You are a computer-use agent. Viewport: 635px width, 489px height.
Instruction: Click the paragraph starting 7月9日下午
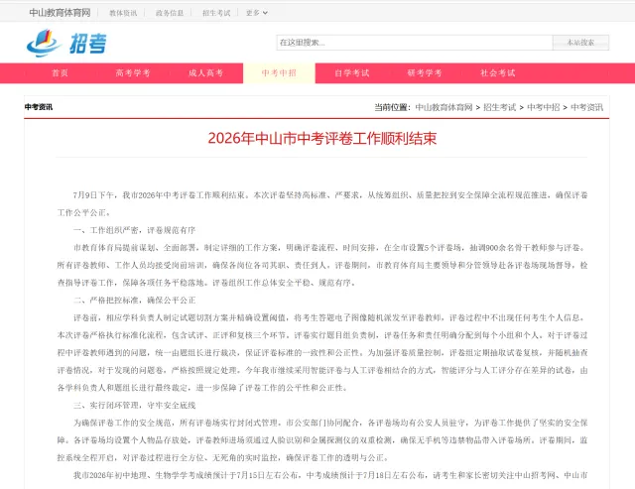point(322,203)
